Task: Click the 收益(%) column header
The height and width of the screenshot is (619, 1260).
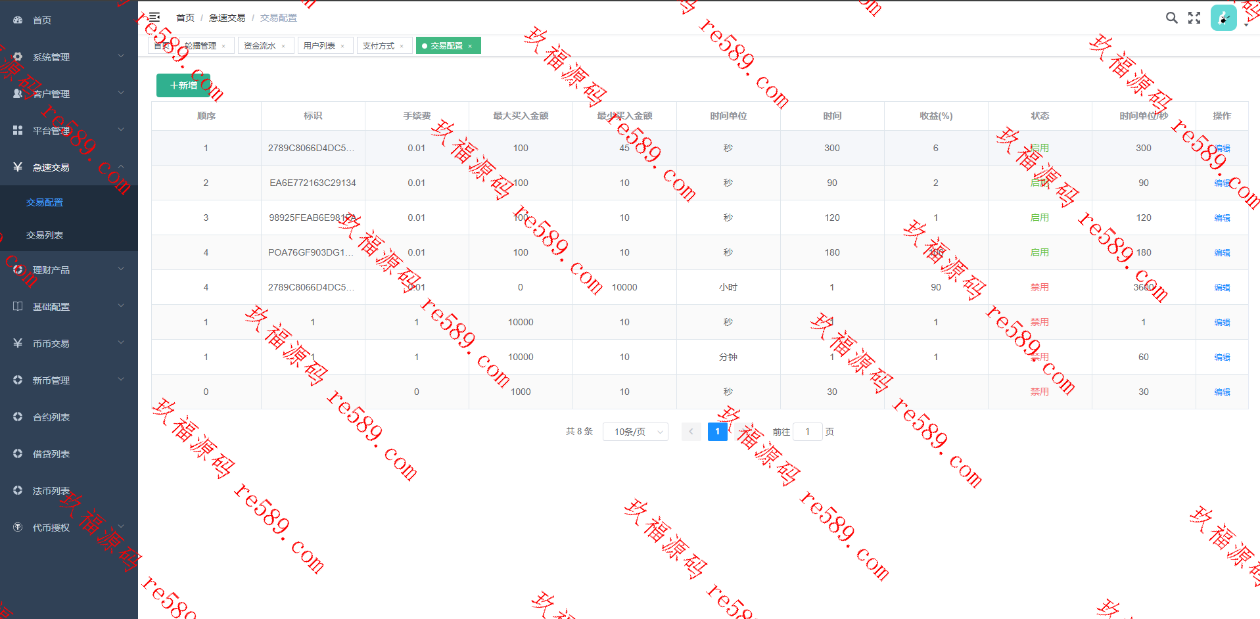Action: tap(936, 116)
